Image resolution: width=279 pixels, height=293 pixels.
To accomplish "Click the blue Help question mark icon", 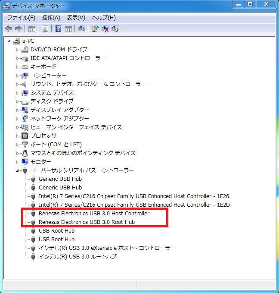I will tap(59, 28).
